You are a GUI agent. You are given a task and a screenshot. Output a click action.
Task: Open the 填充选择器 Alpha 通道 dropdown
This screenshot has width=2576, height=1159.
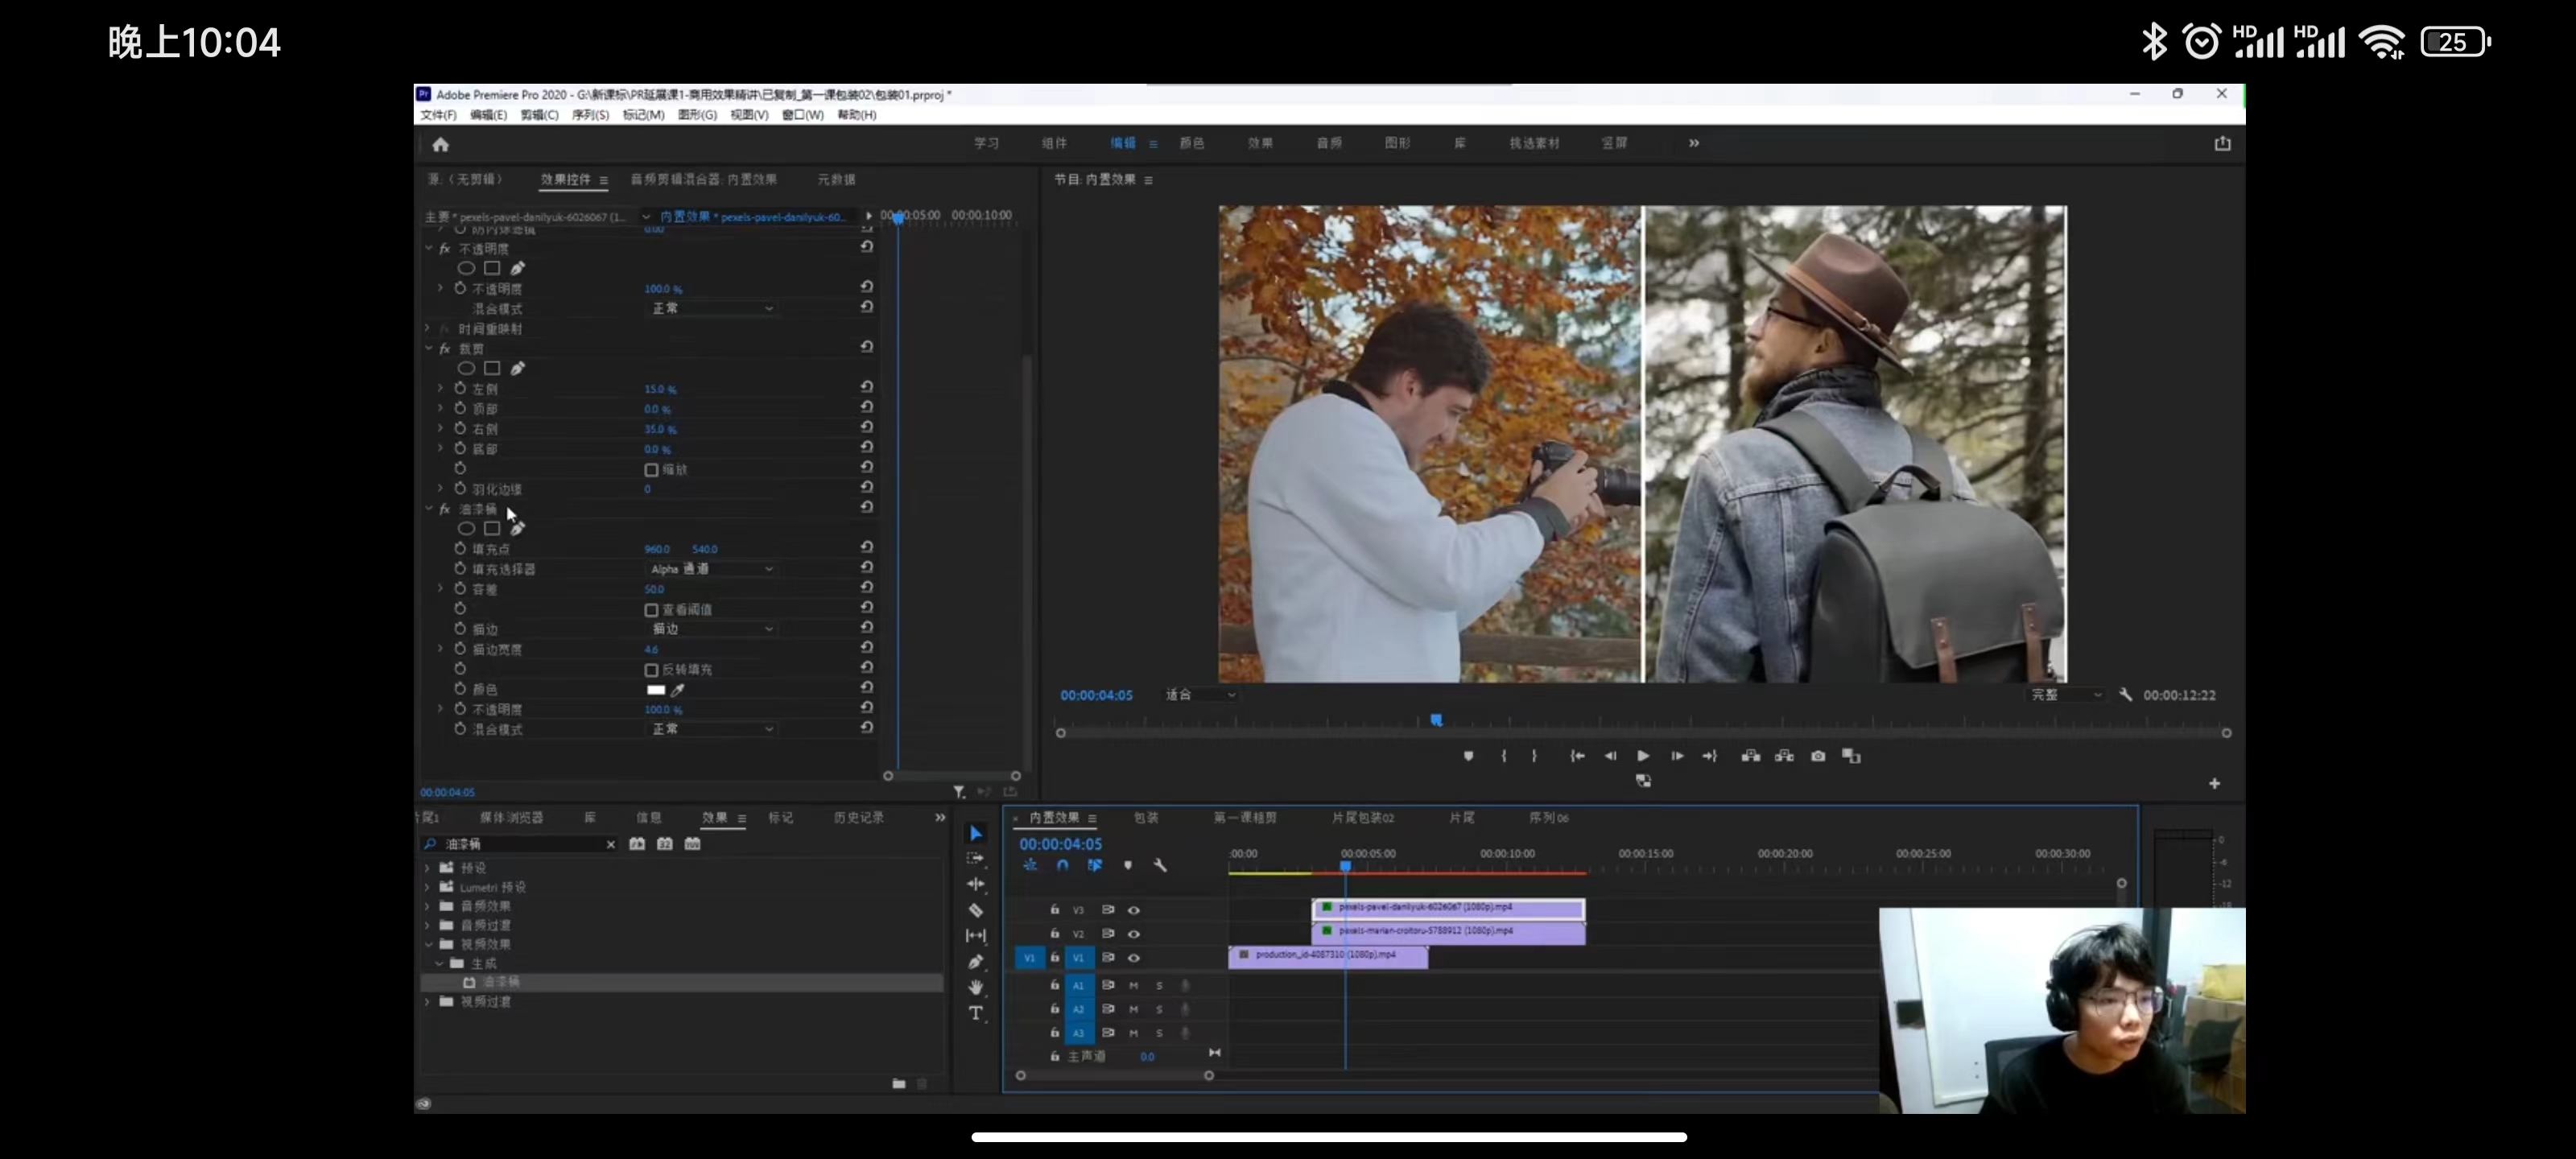point(711,569)
